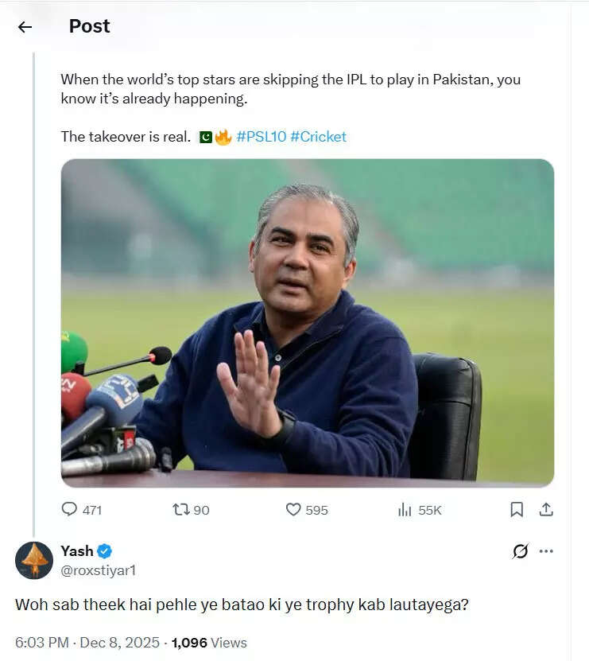Open the #Cricket hashtag link
The height and width of the screenshot is (661, 589).
click(x=318, y=137)
